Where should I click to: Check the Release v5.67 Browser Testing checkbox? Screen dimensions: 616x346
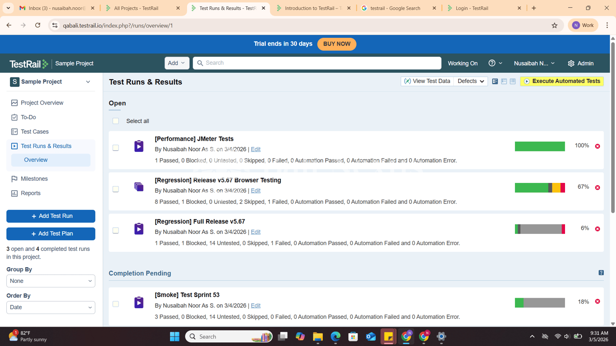coord(116,189)
